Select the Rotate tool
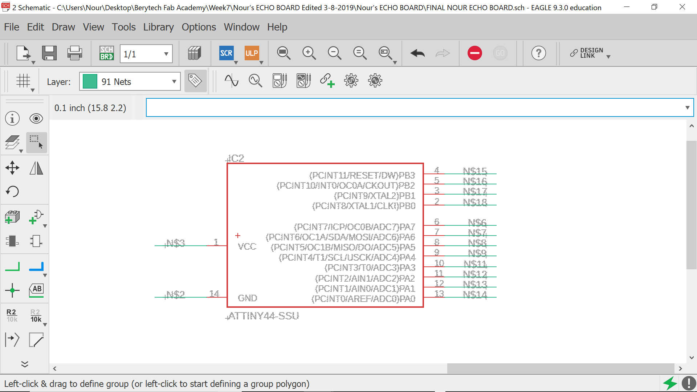Screen dimensions: 697x392 [12, 191]
